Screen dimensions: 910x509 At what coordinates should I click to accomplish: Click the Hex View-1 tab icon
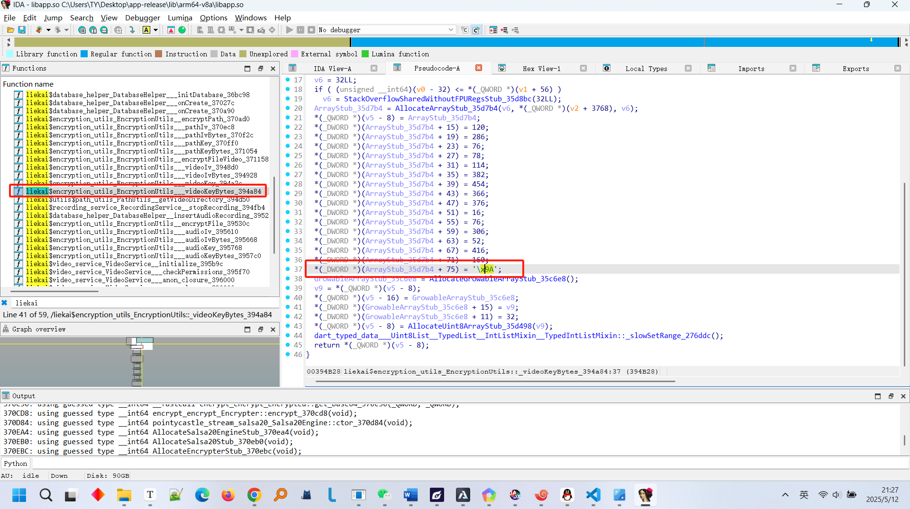[502, 68]
